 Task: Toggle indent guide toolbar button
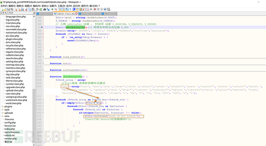[74, 9]
